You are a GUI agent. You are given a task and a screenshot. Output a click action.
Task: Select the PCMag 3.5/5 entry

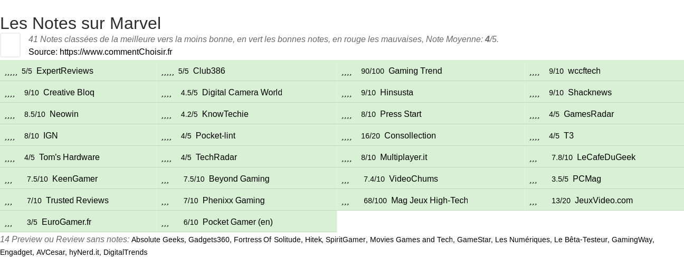pos(604,178)
